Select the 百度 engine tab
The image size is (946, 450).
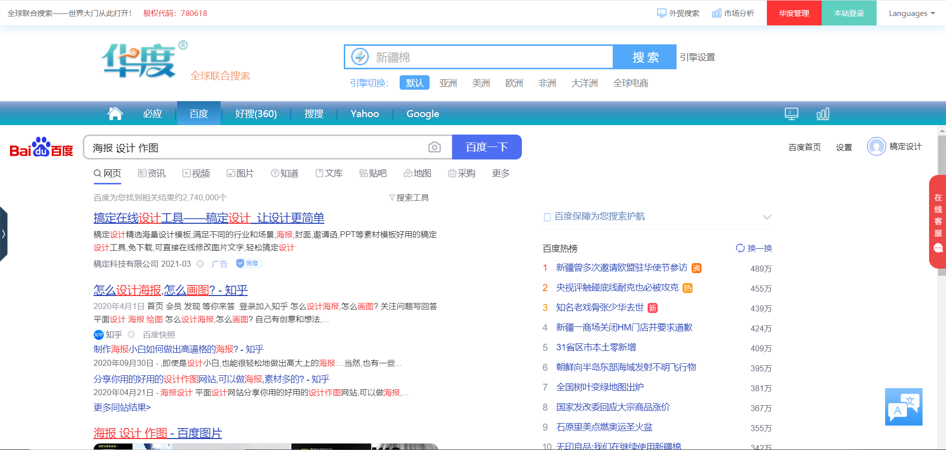tap(199, 114)
